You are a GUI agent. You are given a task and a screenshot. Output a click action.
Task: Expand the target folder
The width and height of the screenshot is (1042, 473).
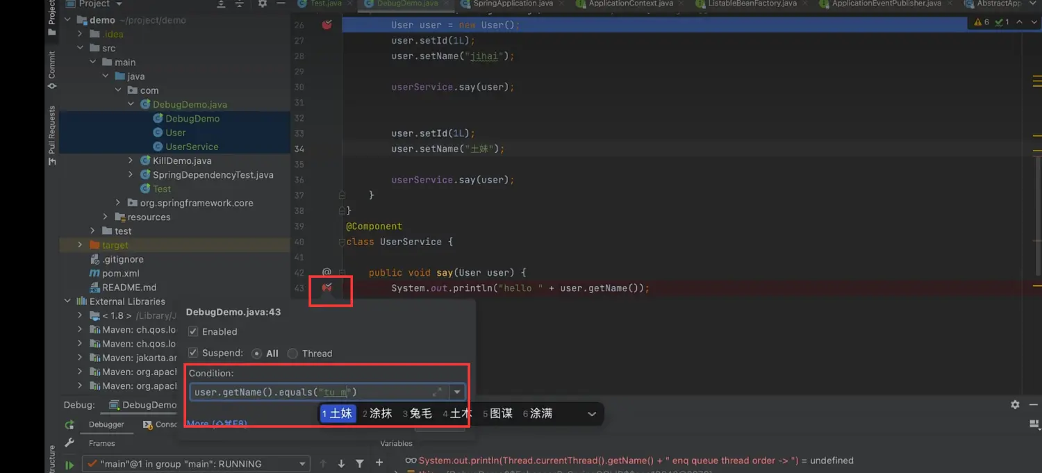(x=80, y=245)
